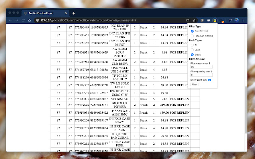
Task: Select the TF TCL LX A501DL C cell
Action: (x=120, y=78)
